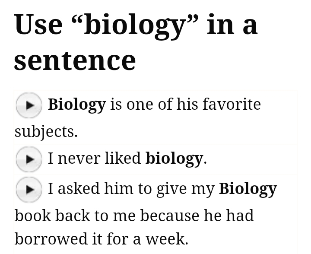The width and height of the screenshot is (311, 254).
Task: Click the word "week" at the end
Action: click(x=166, y=238)
